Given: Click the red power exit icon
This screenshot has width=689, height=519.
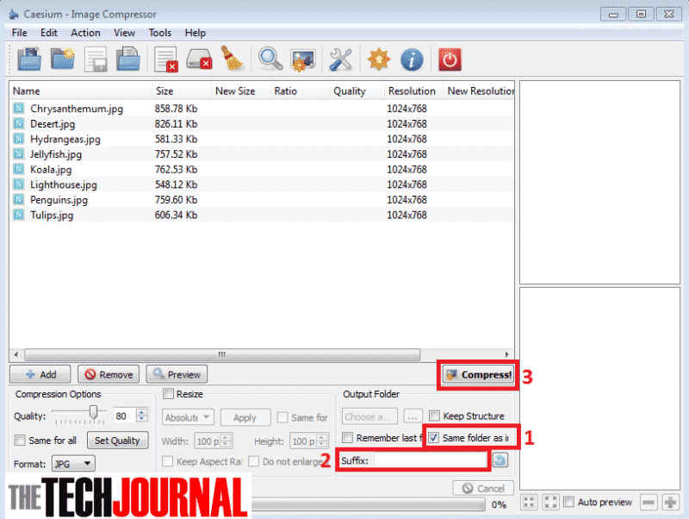Looking at the screenshot, I should (x=450, y=59).
